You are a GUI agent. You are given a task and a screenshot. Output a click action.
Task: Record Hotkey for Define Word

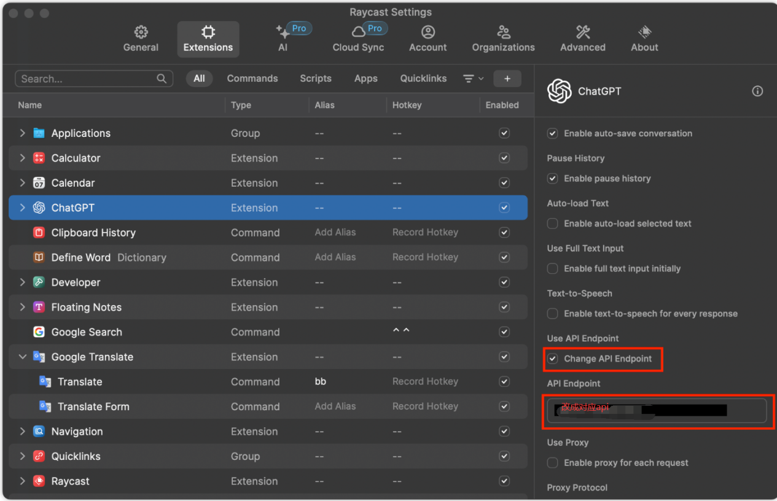point(425,257)
